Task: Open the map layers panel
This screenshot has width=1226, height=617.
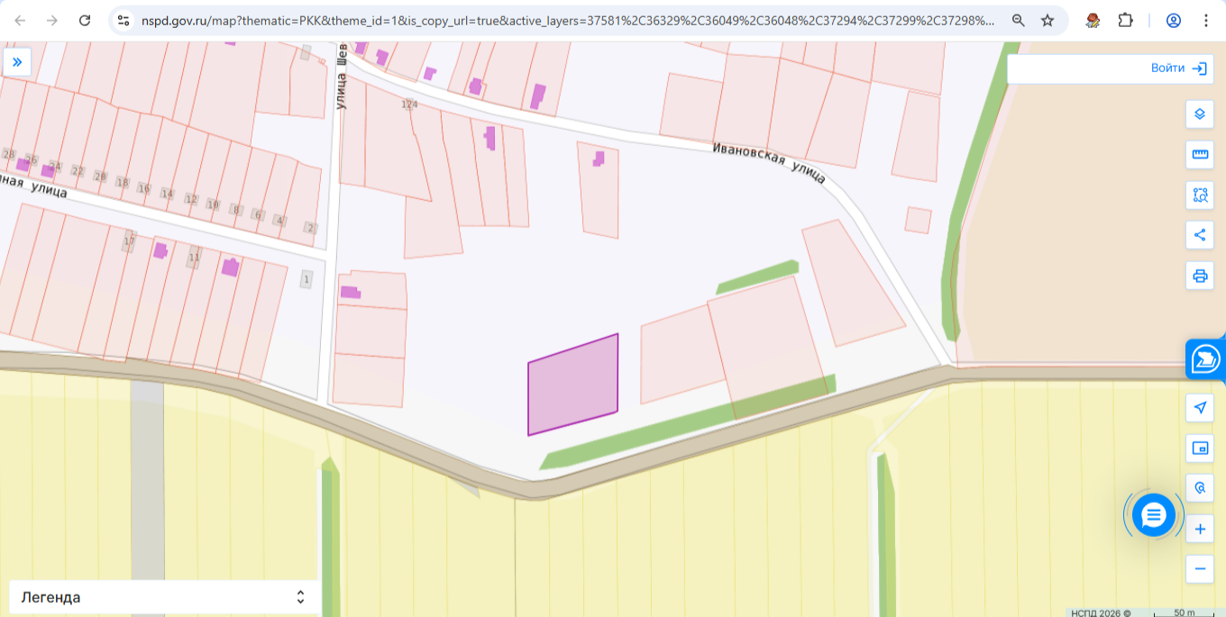Action: tap(1200, 114)
